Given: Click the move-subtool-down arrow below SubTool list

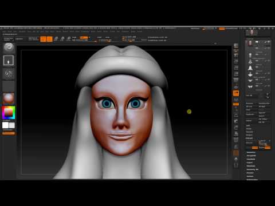Looking at the screenshot, I should click(x=268, y=97).
